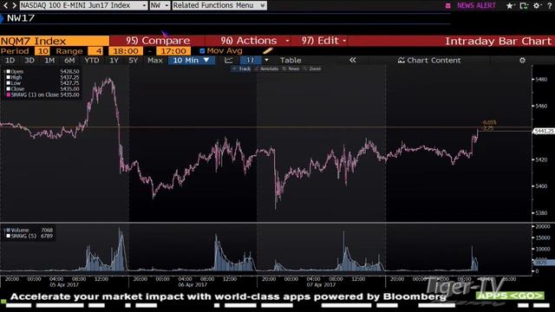
Task: Toggle the Mov Avg checkbox
Action: click(x=202, y=51)
